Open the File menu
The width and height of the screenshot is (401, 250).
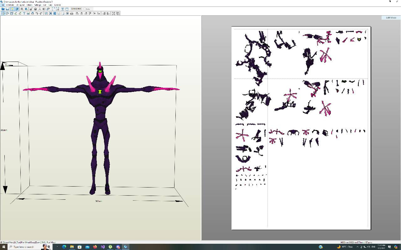click(x=3, y=5)
